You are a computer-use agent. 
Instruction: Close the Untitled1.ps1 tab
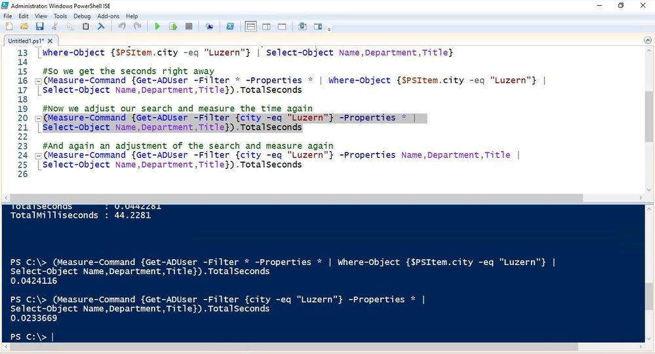click(50, 41)
